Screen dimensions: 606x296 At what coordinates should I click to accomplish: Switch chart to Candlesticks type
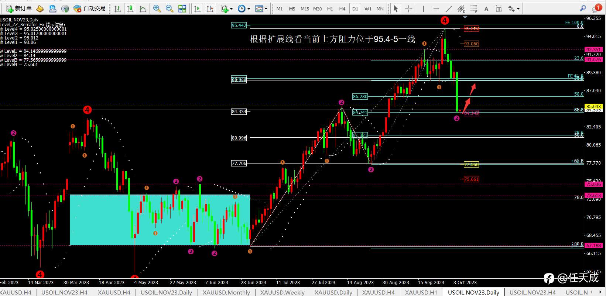click(x=130, y=8)
